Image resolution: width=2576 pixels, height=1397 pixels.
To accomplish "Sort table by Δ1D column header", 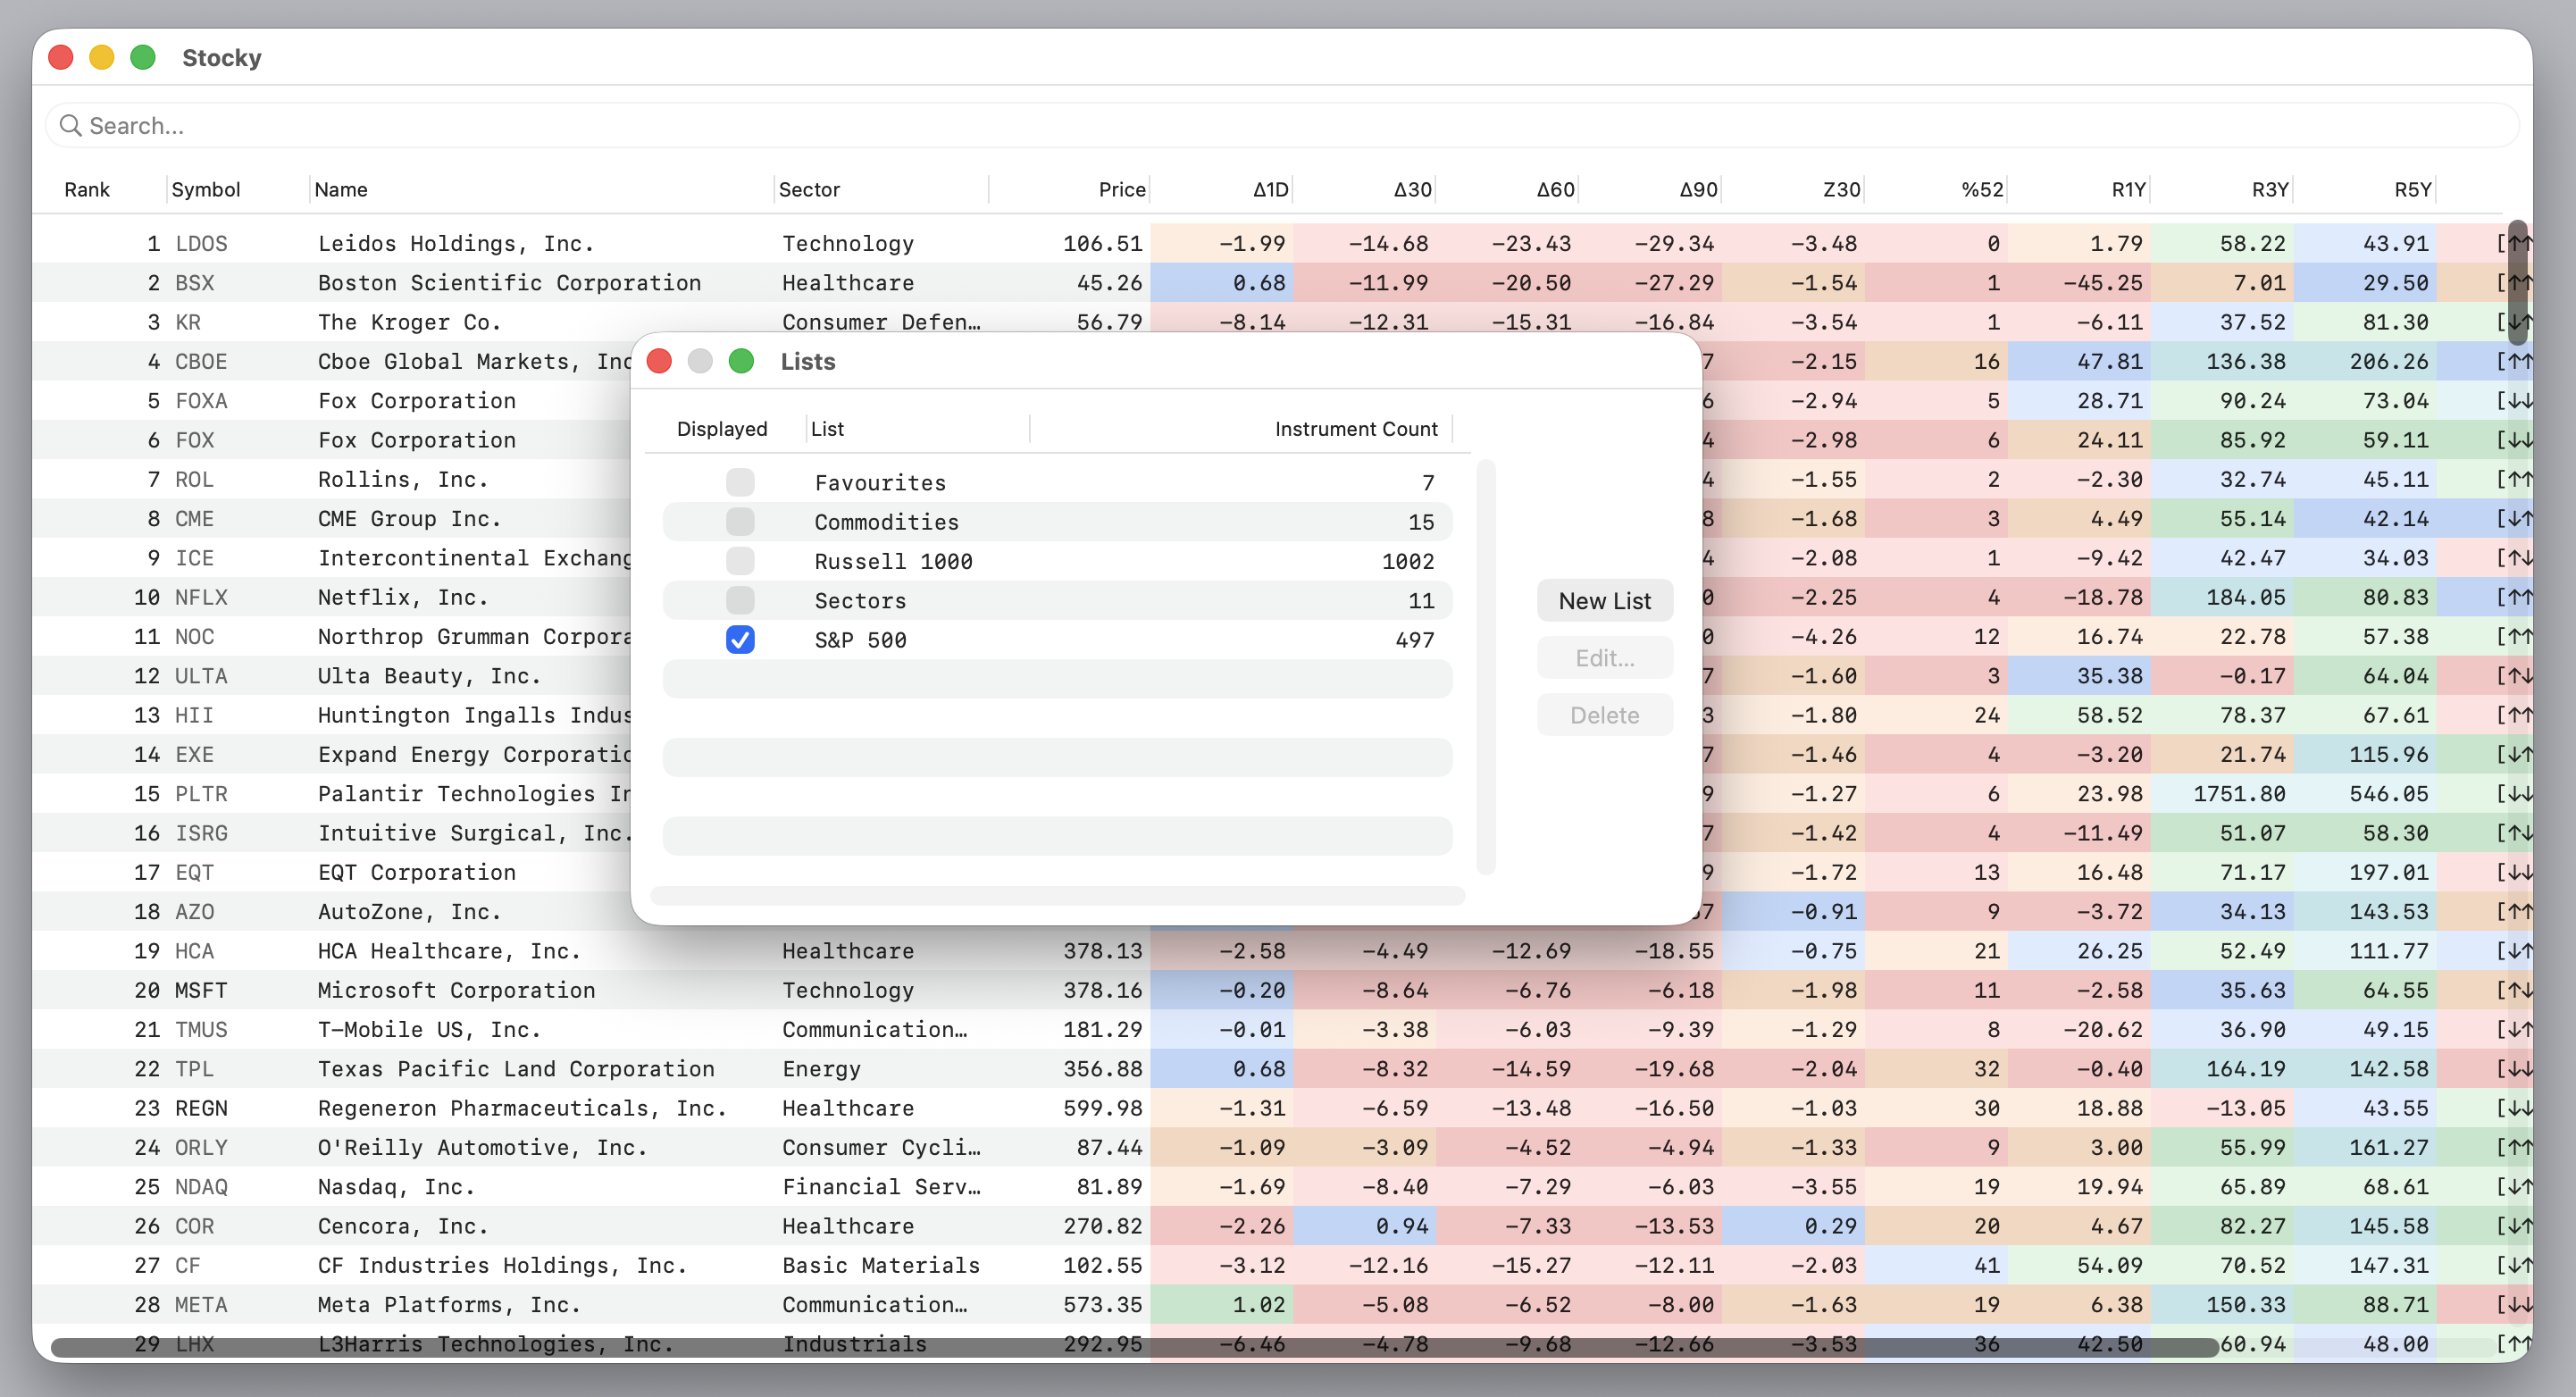I will [x=1270, y=189].
